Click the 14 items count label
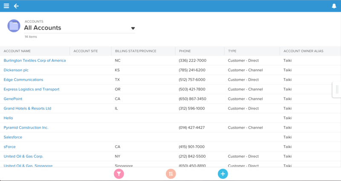Viewport: 341px width, 181px height. (31, 37)
